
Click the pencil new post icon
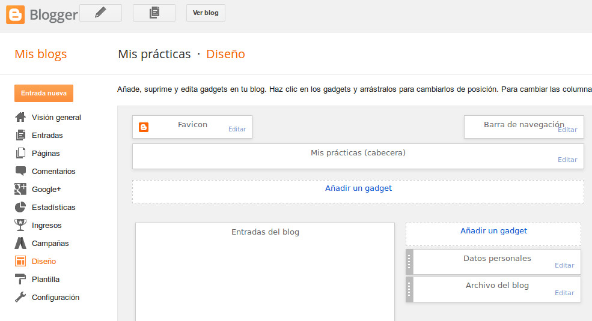(100, 13)
